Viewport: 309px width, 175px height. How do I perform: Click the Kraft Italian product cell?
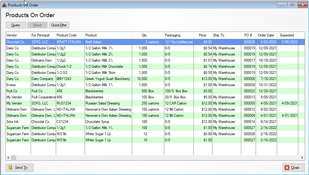coord(109,42)
